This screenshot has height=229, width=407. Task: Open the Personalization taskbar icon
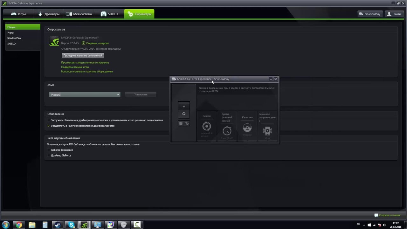(x=110, y=225)
